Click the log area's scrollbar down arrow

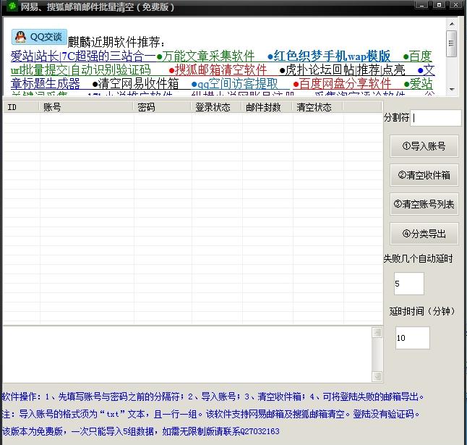(x=377, y=376)
